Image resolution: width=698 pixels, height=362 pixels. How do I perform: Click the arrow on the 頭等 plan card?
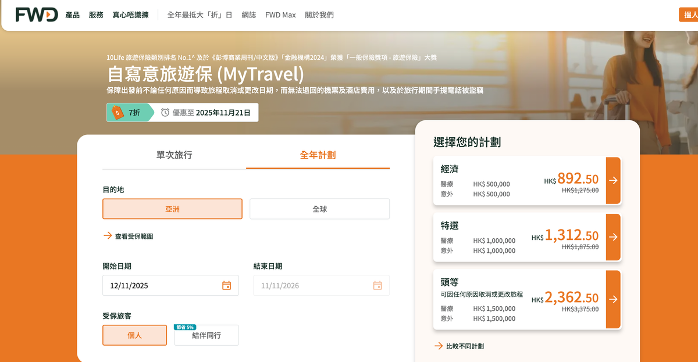click(612, 300)
